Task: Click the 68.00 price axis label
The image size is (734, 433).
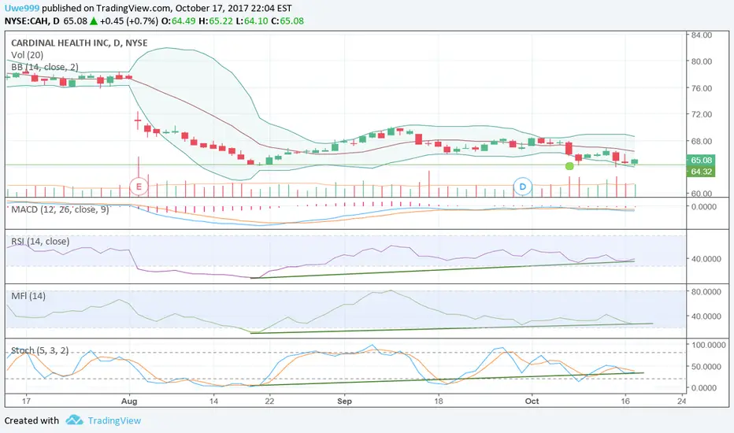Action: pos(701,141)
